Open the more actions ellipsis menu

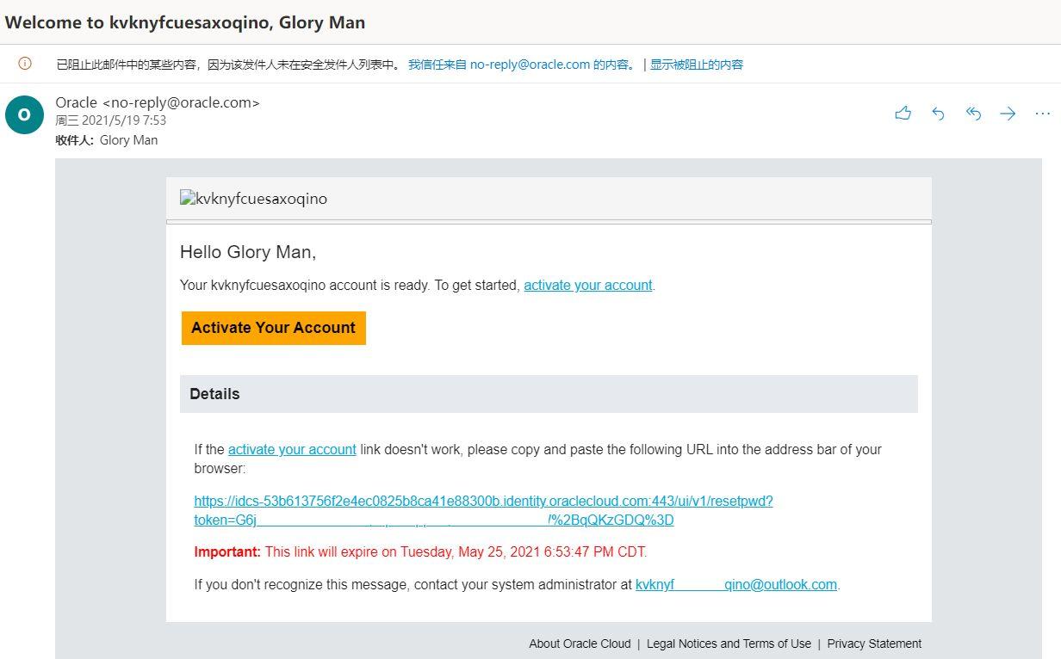point(1042,114)
